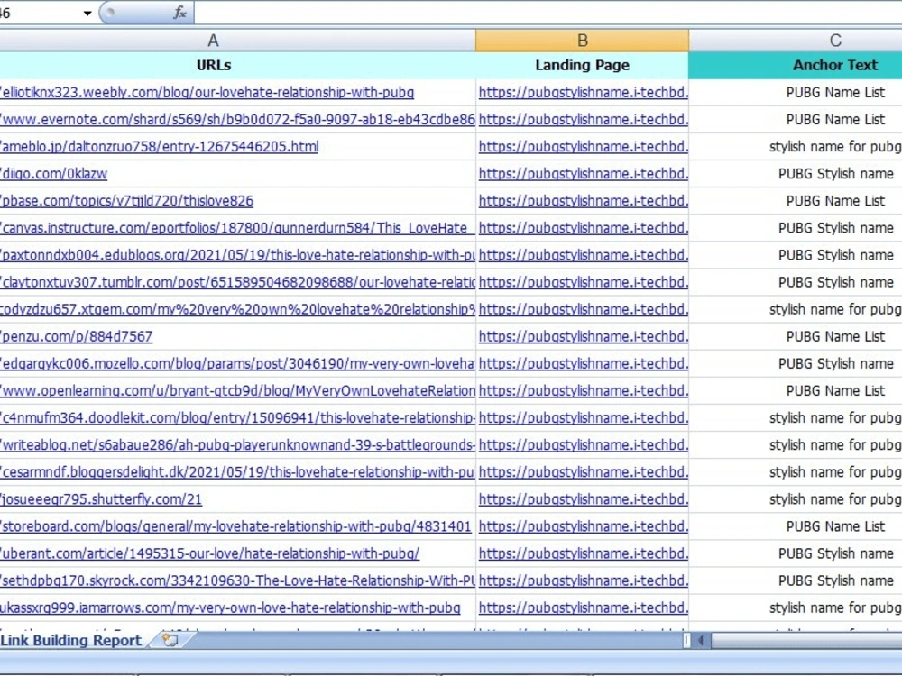Click the URLs header cell
902x676 pixels.
click(214, 65)
